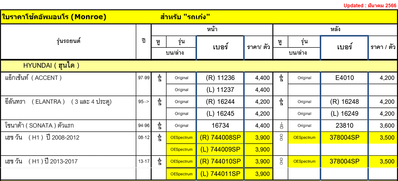
Task: Click "Original" left of rear E4010
Action: [304, 78]
